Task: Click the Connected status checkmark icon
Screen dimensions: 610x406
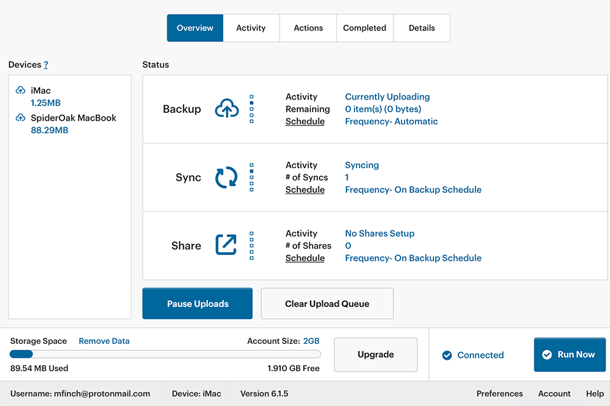Action: tap(447, 355)
